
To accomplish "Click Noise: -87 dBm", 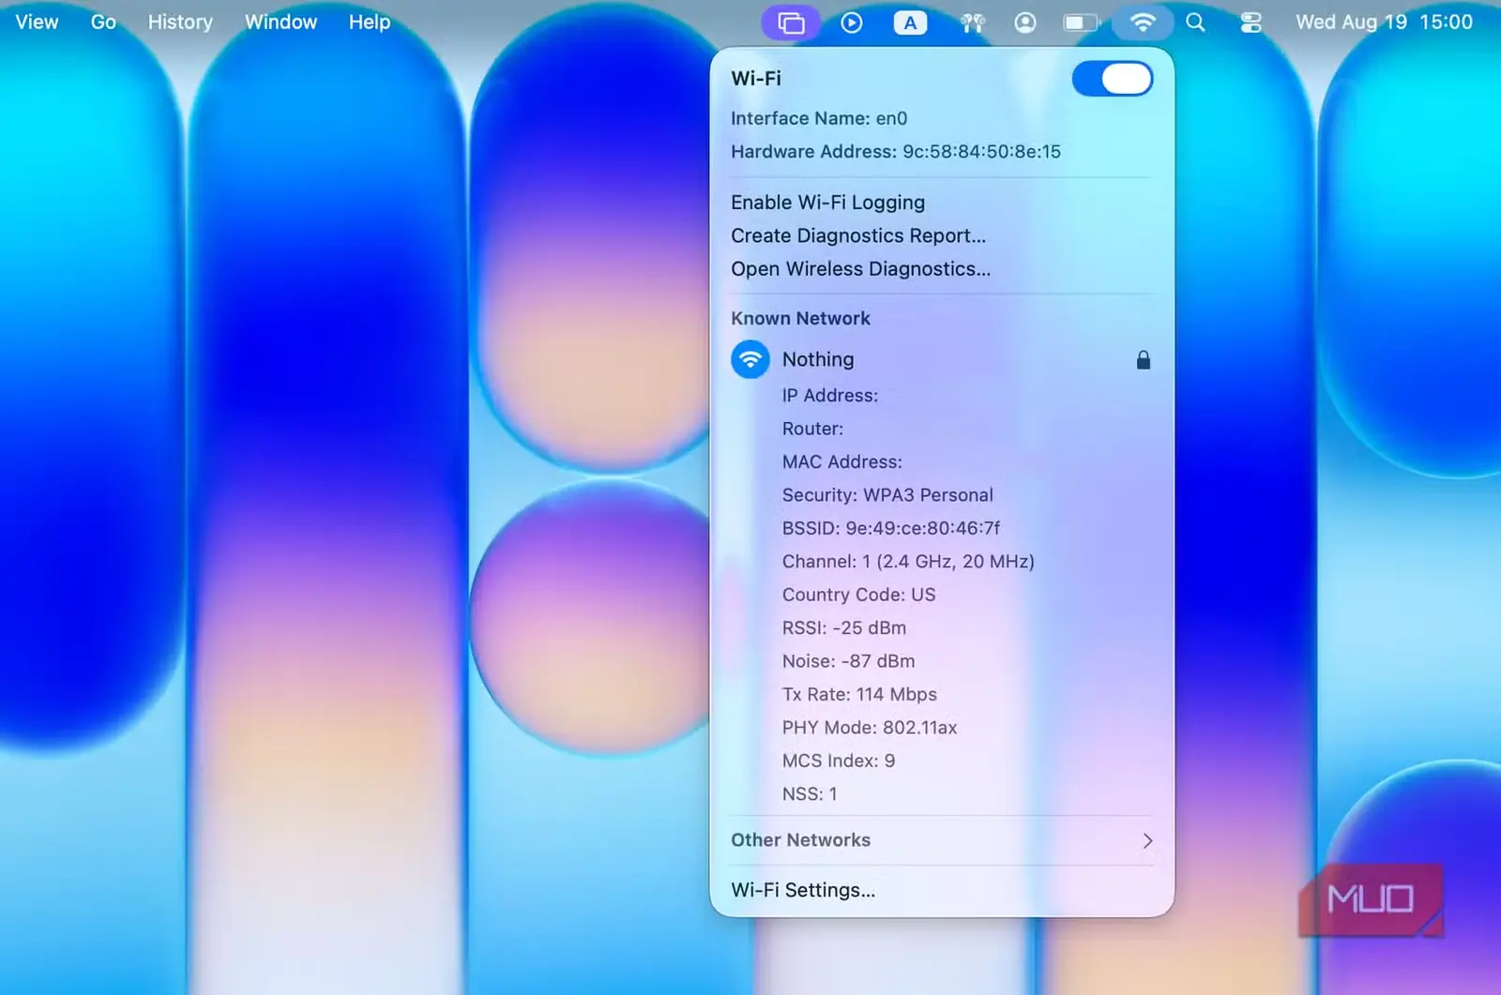I will pos(848,661).
